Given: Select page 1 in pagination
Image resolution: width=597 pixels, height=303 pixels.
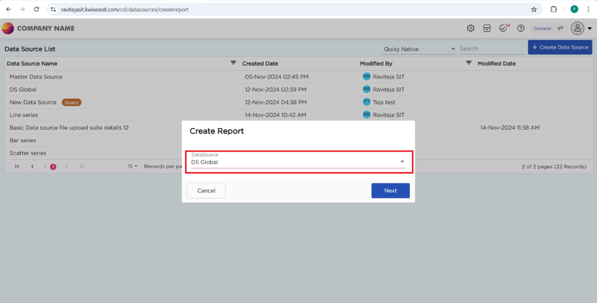Looking at the screenshot, I should (x=45, y=166).
